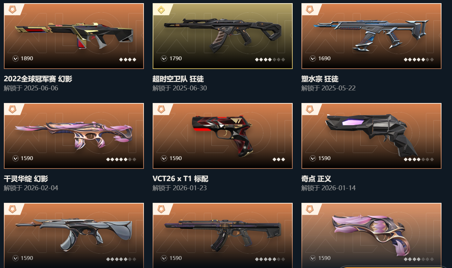Click the 塑水宗 狂徒 title text
Image resolution: width=452 pixels, height=268 pixels.
tap(320, 79)
